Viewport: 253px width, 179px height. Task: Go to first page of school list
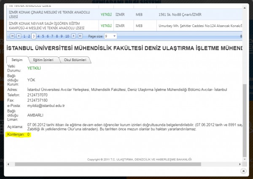(x=12, y=36)
